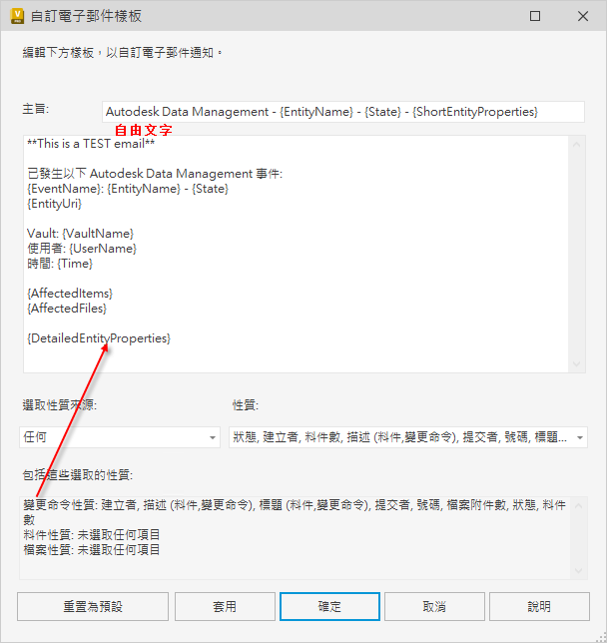Click the {ShortEntityProperties} token in subject

tap(475, 112)
